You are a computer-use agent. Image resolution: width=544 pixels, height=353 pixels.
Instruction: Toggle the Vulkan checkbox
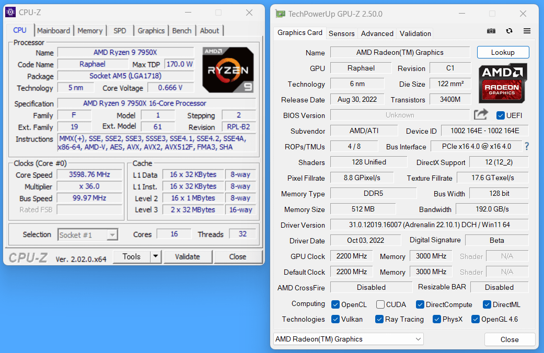tap(335, 319)
